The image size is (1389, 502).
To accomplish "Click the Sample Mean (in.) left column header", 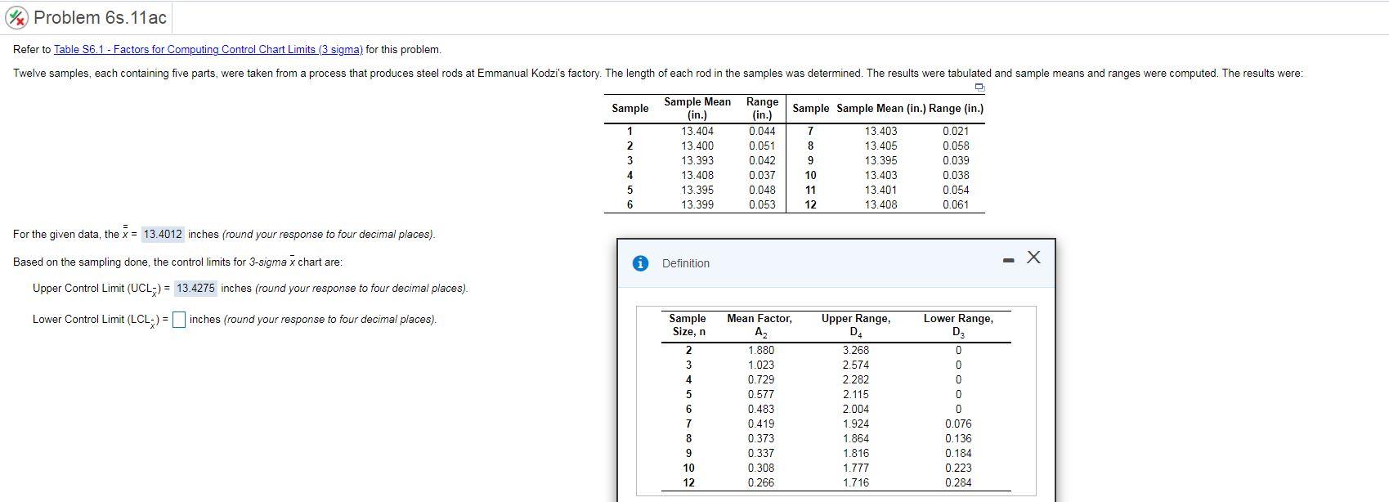I will pos(697,108).
